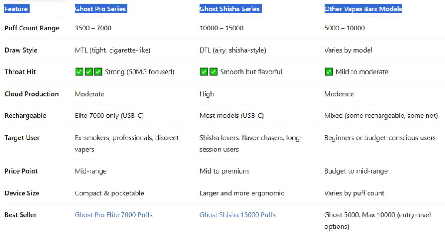445x234 pixels.
Task: Click the 10000 – 15000 puff count cell
Action: pos(222,28)
